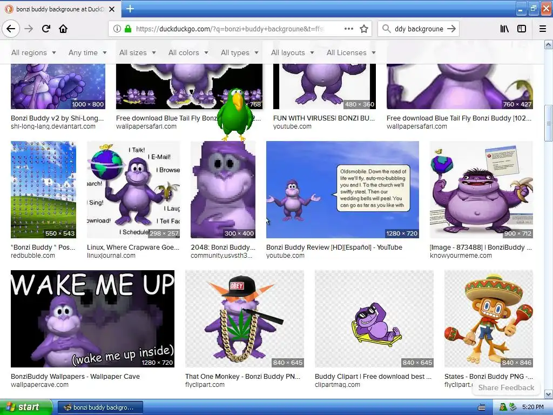Open the home page icon
The image size is (553, 415).
(63, 29)
